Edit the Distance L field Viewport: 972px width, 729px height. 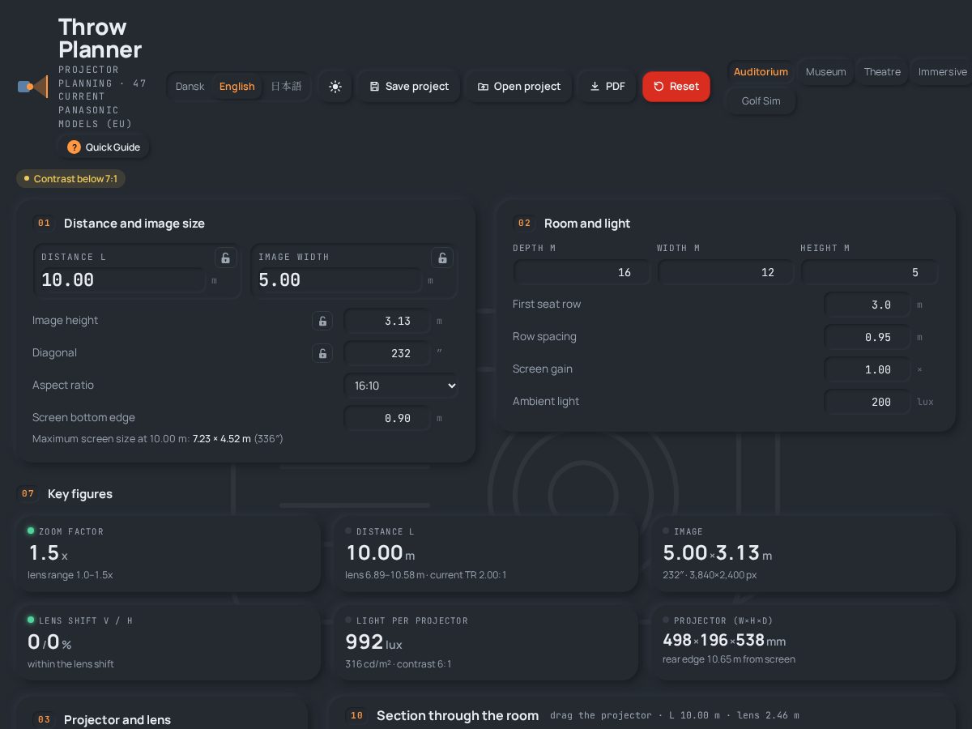click(123, 280)
